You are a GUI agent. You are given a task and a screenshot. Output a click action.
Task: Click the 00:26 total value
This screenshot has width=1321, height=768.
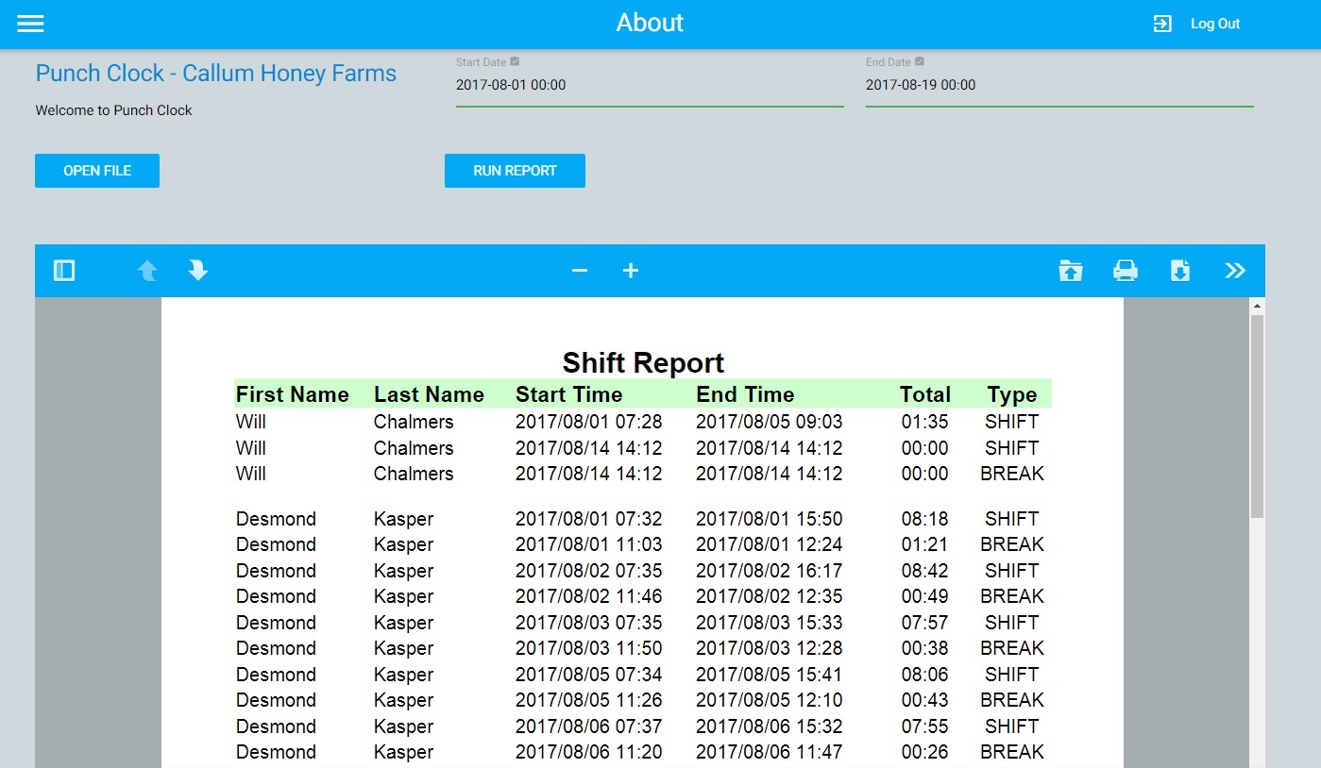[x=925, y=752]
